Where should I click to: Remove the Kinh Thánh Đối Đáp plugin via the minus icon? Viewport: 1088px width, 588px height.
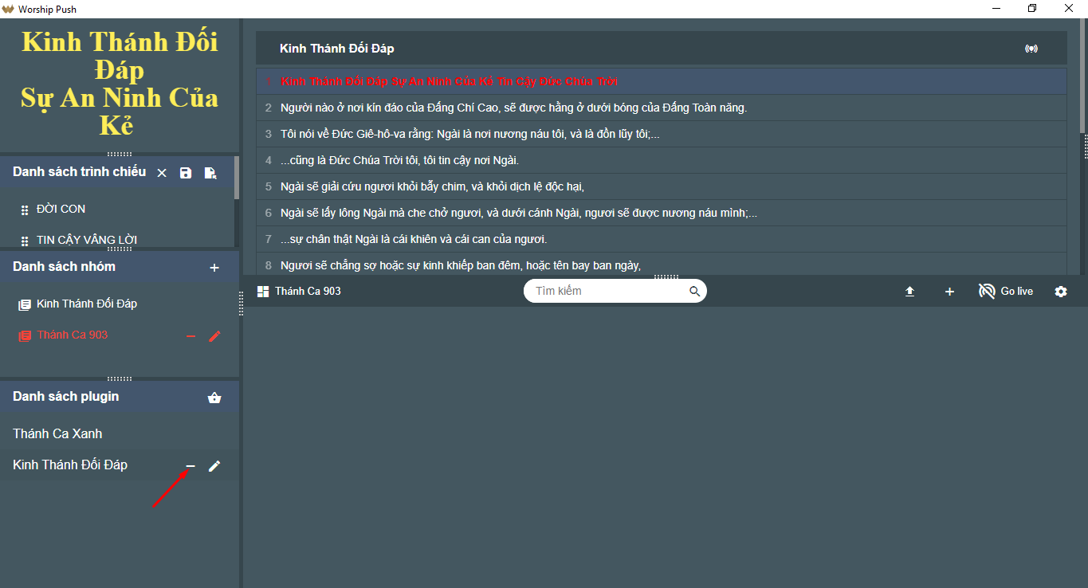click(x=190, y=466)
